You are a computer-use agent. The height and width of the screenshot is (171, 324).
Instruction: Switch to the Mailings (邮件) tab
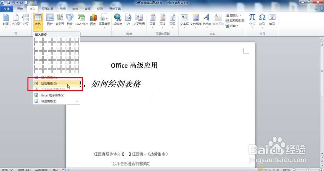tap(75, 9)
